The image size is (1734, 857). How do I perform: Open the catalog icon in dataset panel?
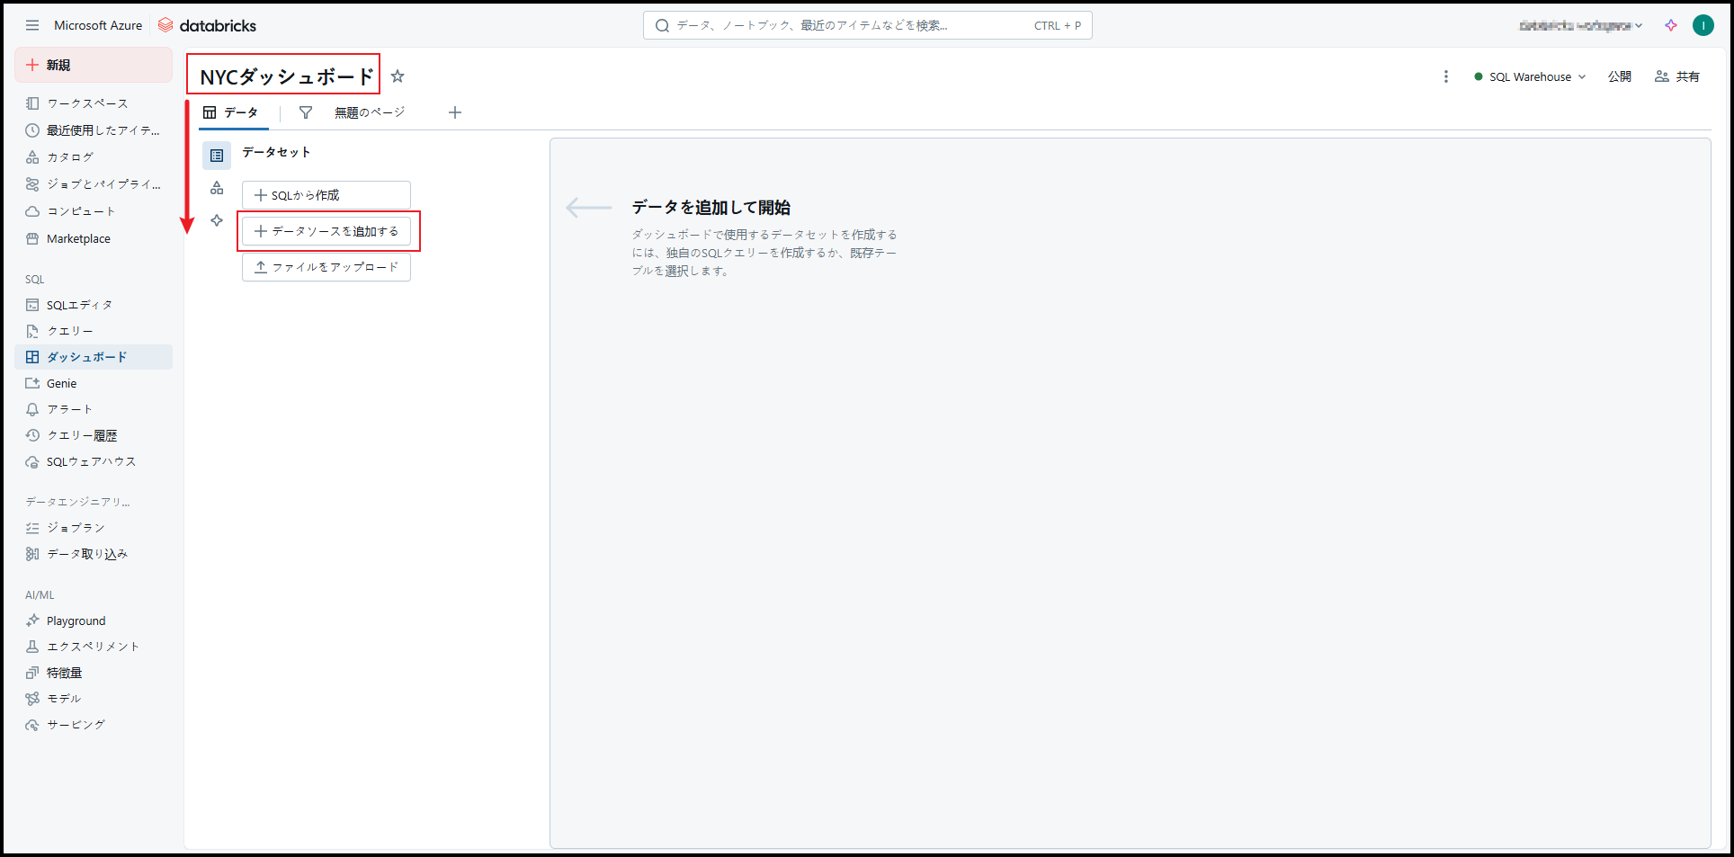tap(217, 188)
